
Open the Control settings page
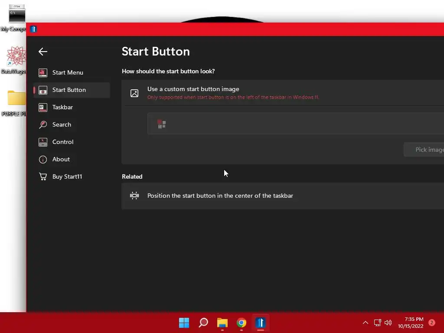coord(72,142)
